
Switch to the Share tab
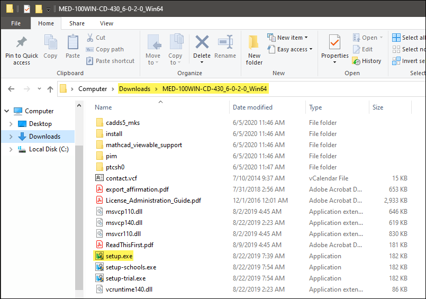tap(77, 23)
